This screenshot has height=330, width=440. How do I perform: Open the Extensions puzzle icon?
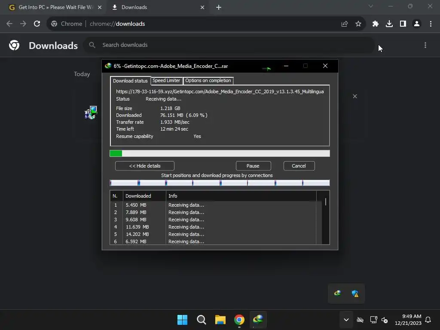[376, 24]
